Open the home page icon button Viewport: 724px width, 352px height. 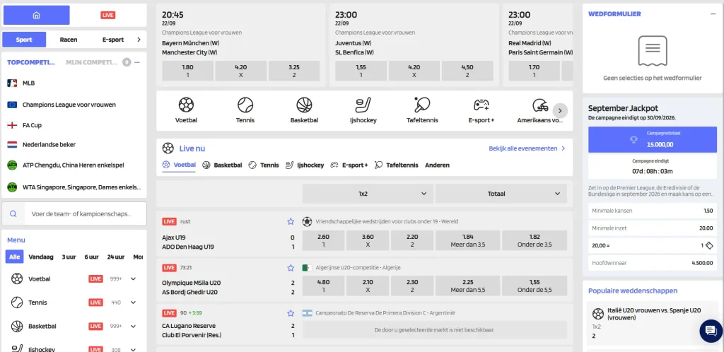click(37, 16)
